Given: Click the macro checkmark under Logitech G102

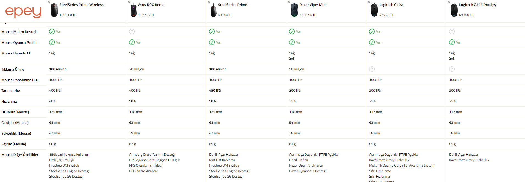Looking at the screenshot, I should (x=372, y=31).
